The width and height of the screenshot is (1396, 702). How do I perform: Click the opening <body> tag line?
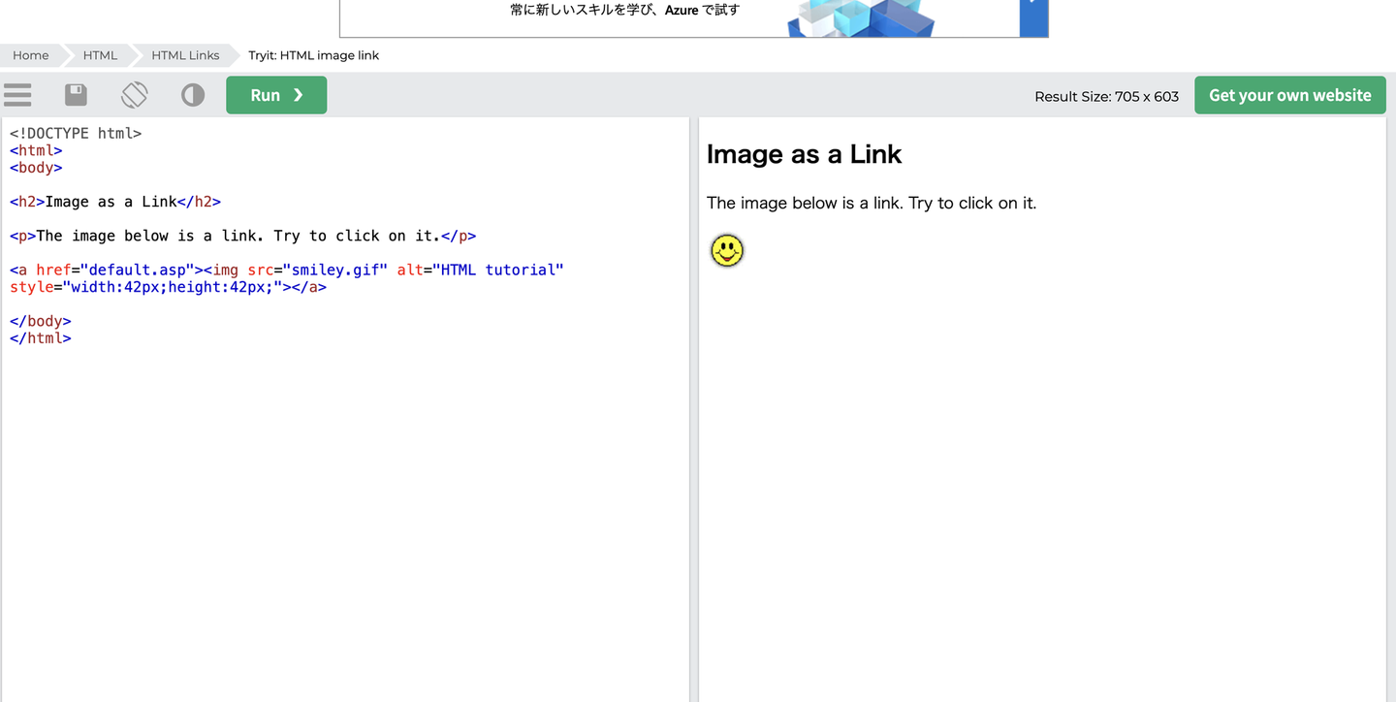tap(36, 168)
